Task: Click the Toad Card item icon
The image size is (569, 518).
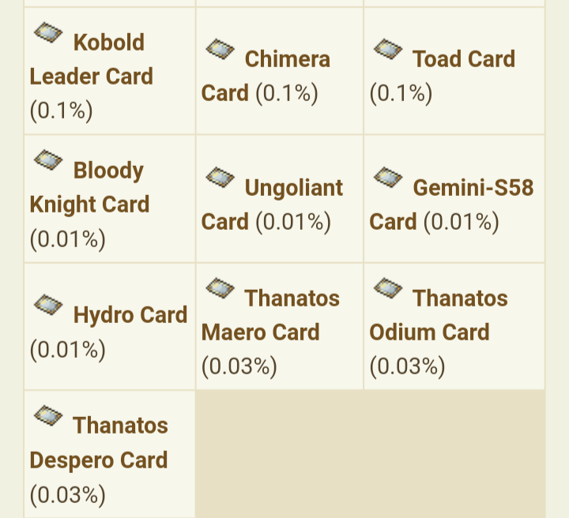Action: (388, 49)
